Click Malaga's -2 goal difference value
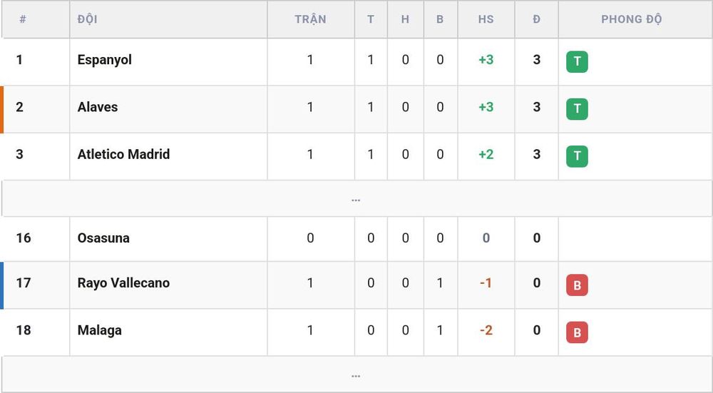 486,330
